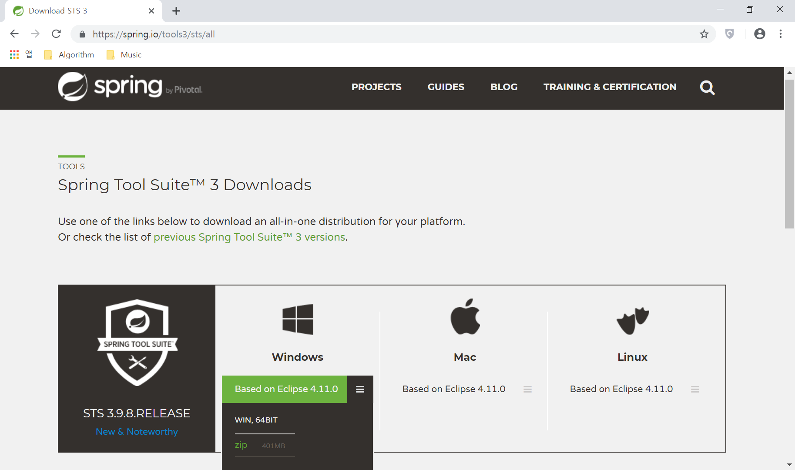Click the 401MB file size text
The height and width of the screenshot is (470, 795).
click(x=274, y=446)
